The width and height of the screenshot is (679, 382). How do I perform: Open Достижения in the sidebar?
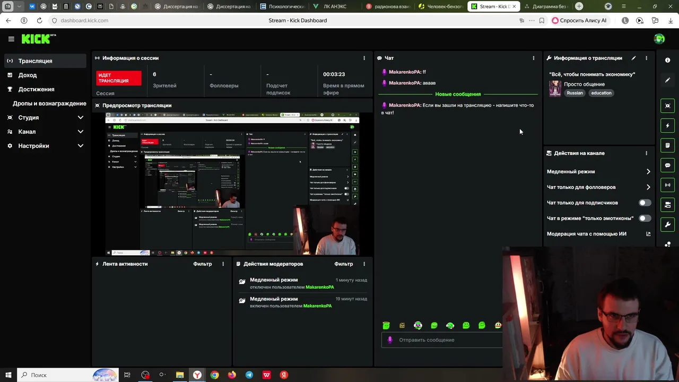(x=45, y=89)
